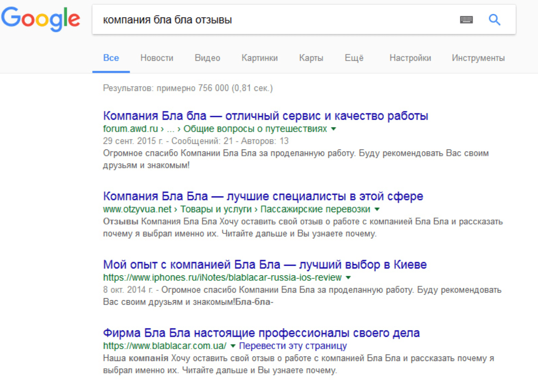Open result 'Компания Бла бла — отличный сервис'

(266, 116)
